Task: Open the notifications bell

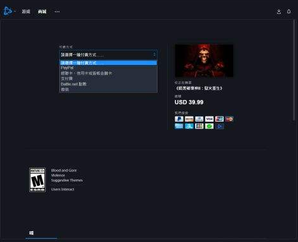Action: point(289,11)
